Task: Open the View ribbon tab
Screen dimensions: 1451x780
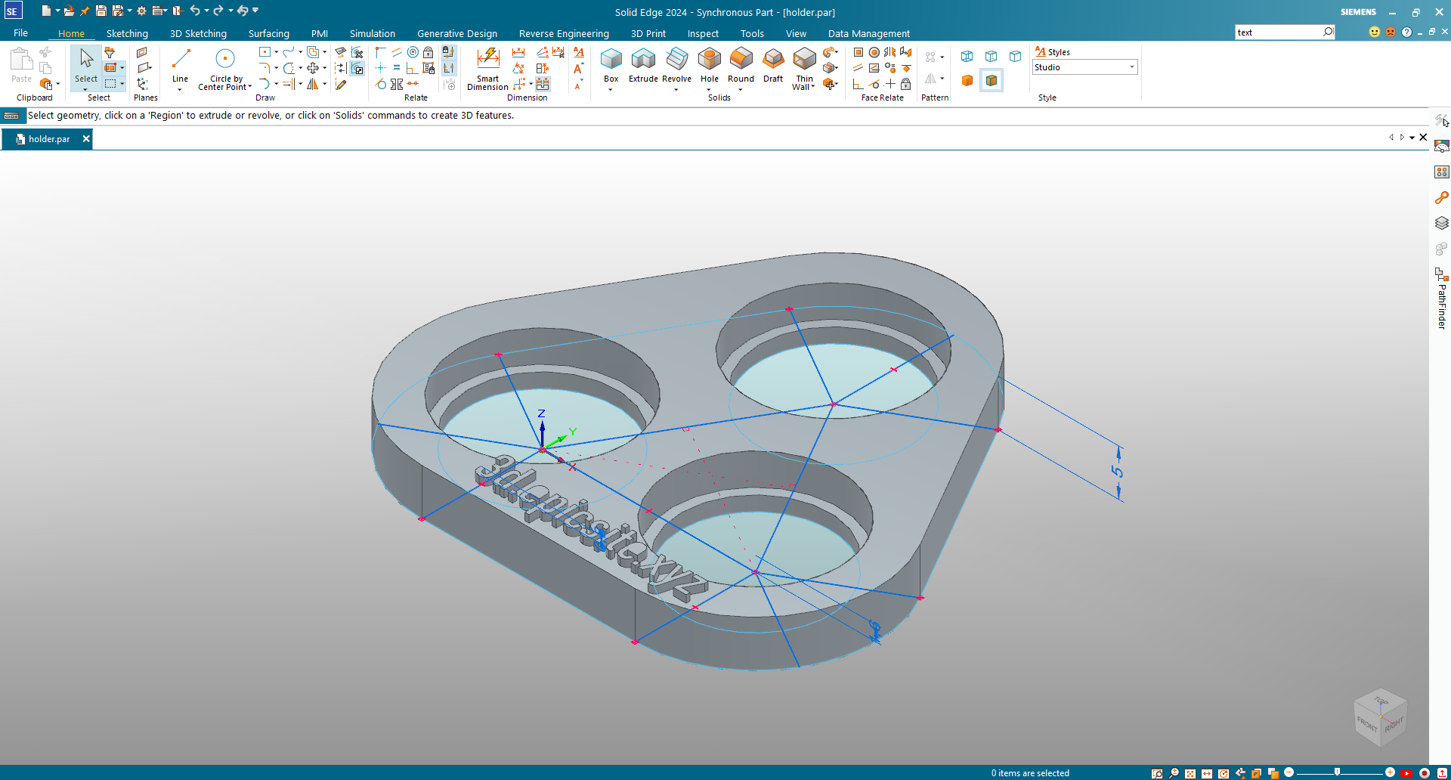Action: click(796, 33)
